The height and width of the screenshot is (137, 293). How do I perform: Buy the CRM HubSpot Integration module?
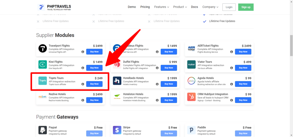pyautogui.click(x=243, y=100)
